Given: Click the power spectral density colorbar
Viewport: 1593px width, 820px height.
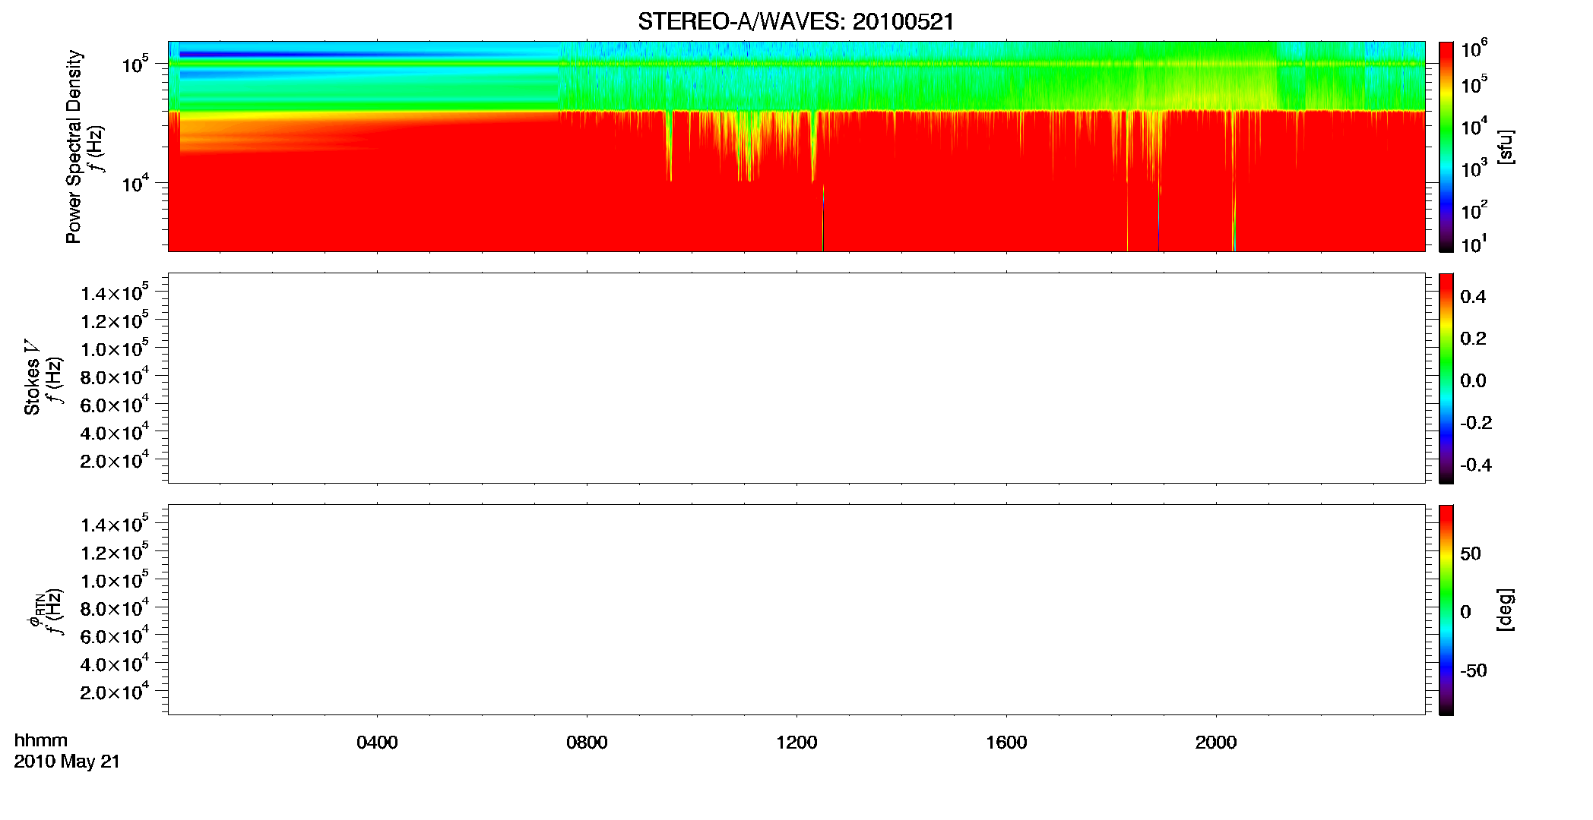Looking at the screenshot, I should coord(1446,147).
